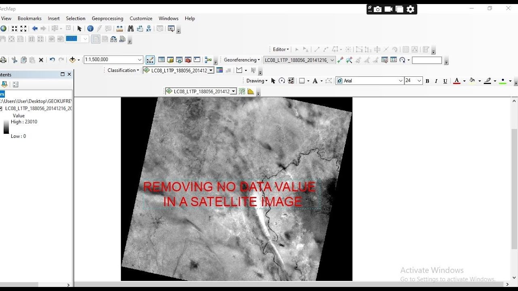
Task: Select the black arrow Select Elements tool
Action: click(x=79, y=29)
